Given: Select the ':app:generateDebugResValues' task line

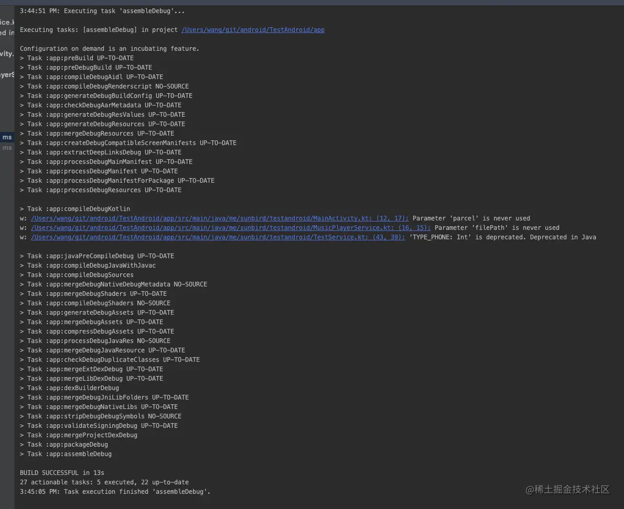Looking at the screenshot, I should click(103, 115).
